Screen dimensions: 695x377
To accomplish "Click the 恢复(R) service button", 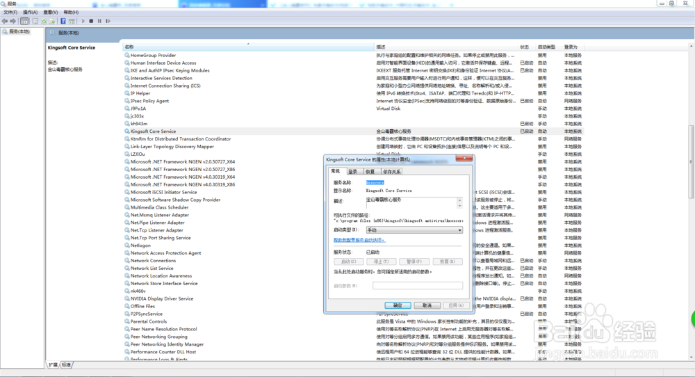I will point(447,262).
